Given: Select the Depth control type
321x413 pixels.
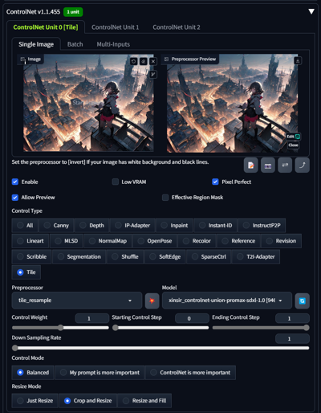Looking at the screenshot, I should click(x=92, y=225).
